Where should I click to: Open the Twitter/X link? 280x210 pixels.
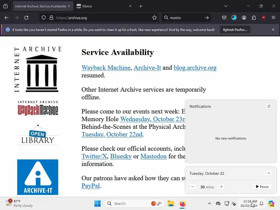pyautogui.click(x=94, y=156)
